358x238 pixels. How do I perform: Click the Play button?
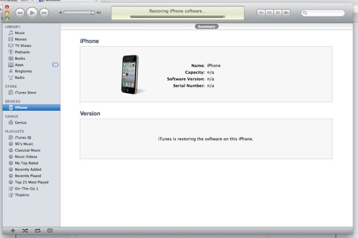(32, 13)
